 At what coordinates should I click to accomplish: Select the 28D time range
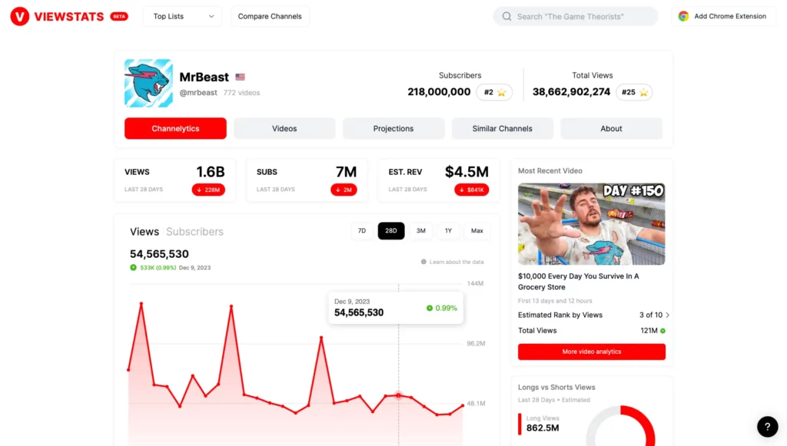tap(391, 231)
